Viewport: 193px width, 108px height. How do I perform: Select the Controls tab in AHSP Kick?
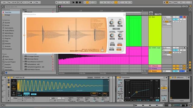point(97,77)
